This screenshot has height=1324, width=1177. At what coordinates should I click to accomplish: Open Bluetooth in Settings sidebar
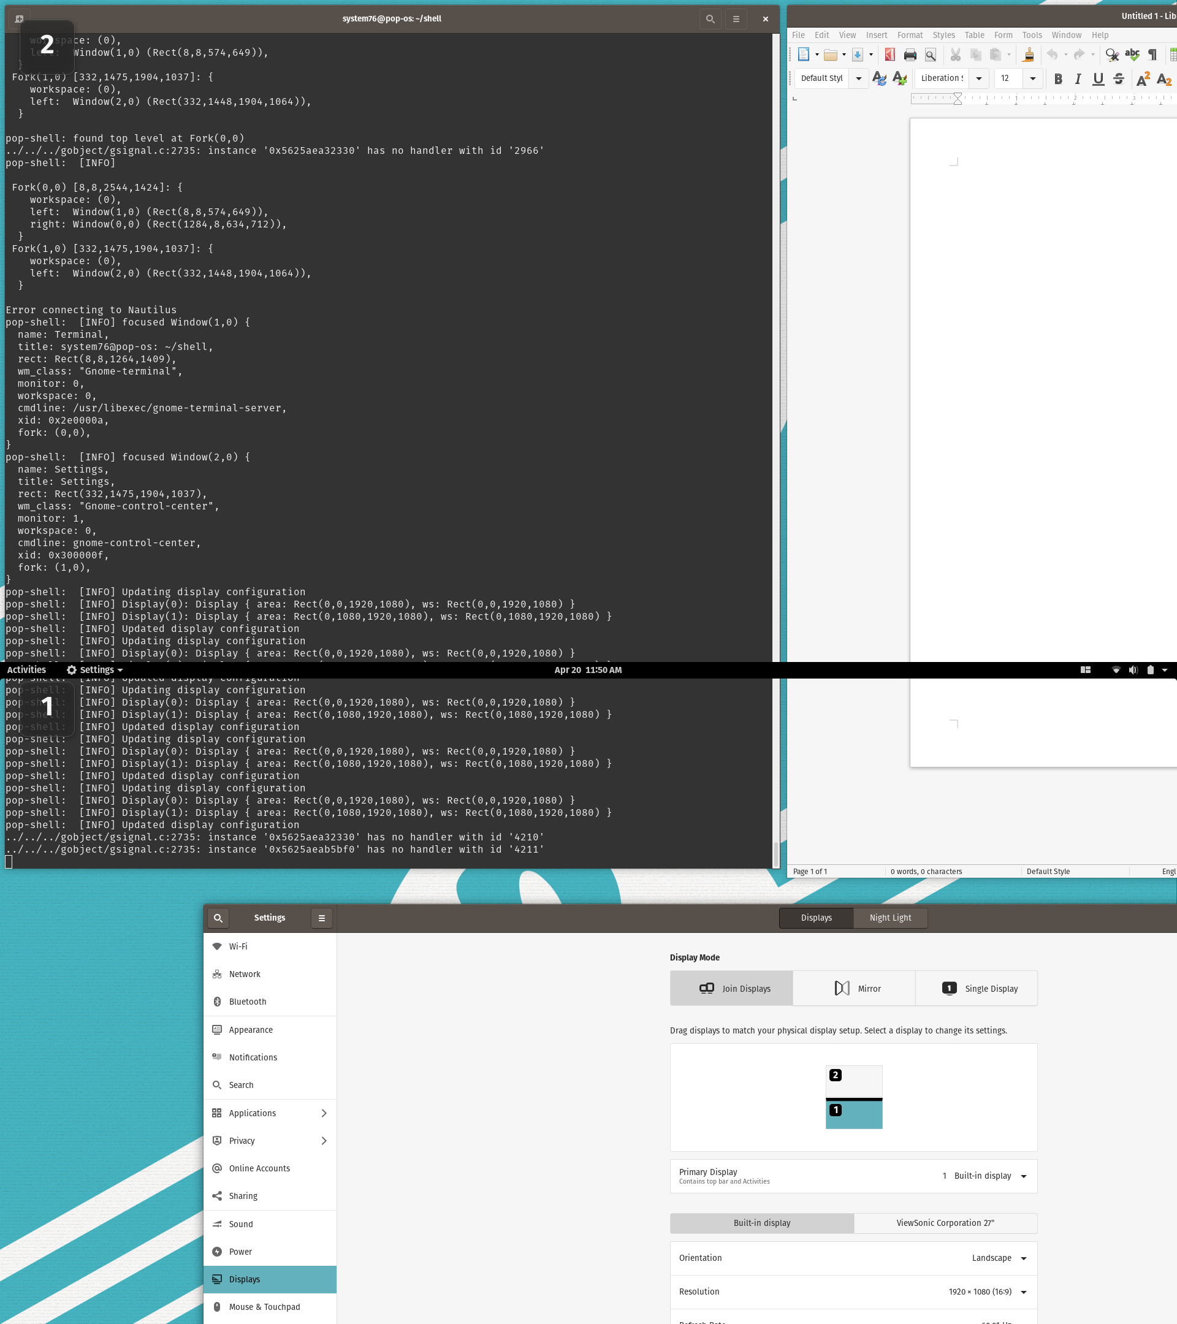pos(270,1002)
